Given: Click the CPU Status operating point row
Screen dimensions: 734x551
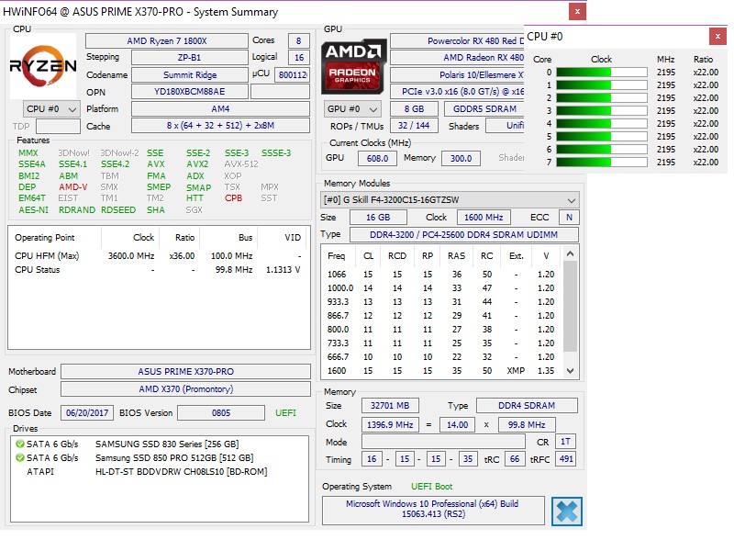Looking at the screenshot, I should pyautogui.click(x=158, y=270).
